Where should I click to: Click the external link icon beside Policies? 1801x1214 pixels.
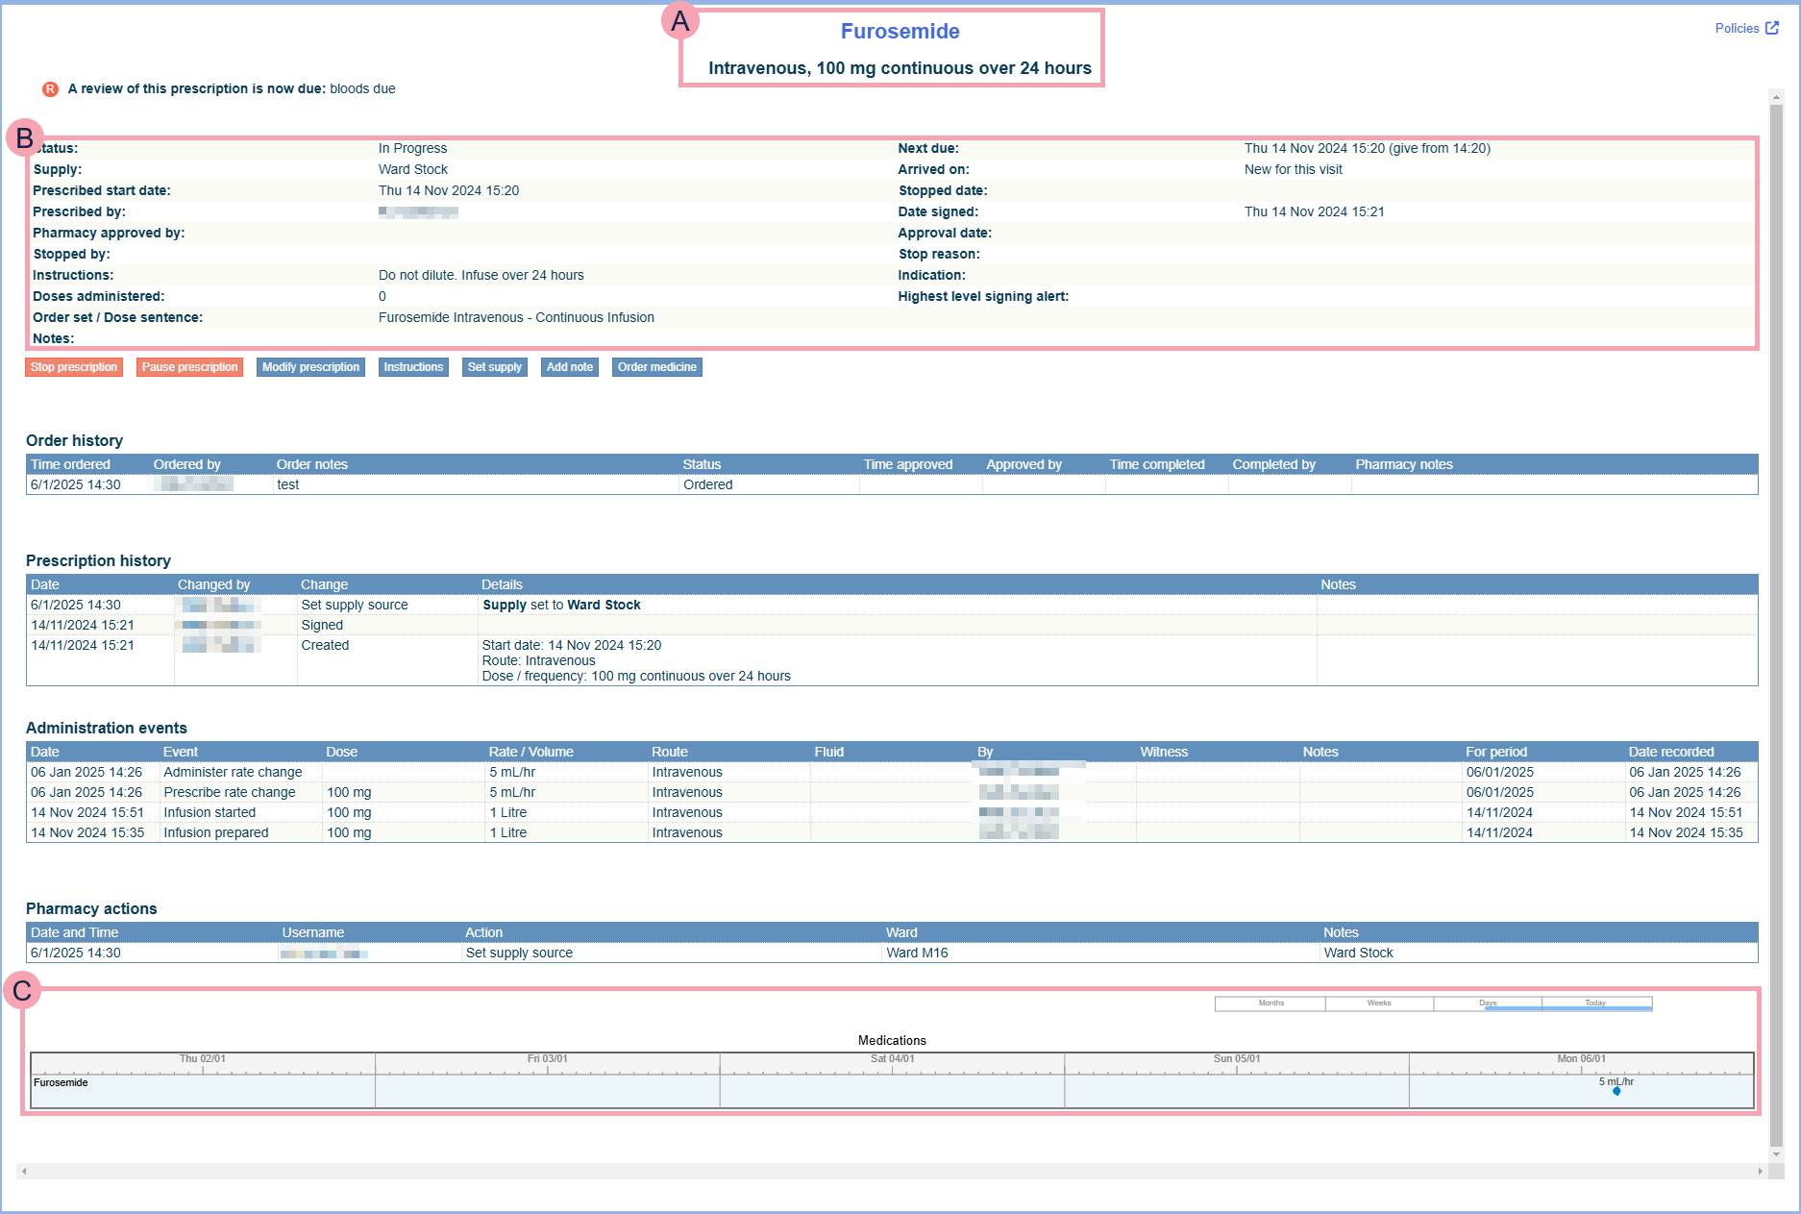pos(1772,28)
